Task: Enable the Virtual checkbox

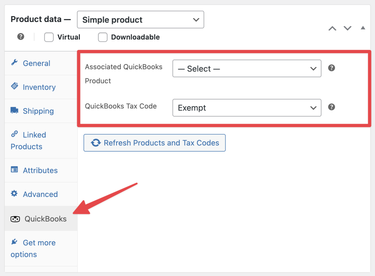Action: [49, 37]
